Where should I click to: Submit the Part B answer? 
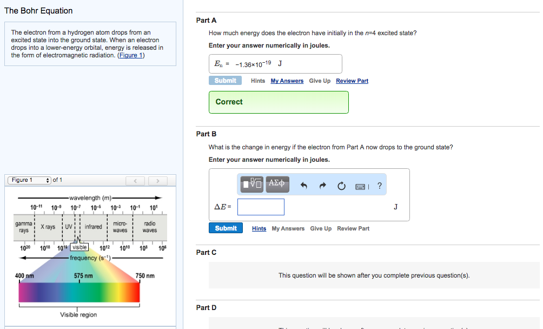pos(226,228)
